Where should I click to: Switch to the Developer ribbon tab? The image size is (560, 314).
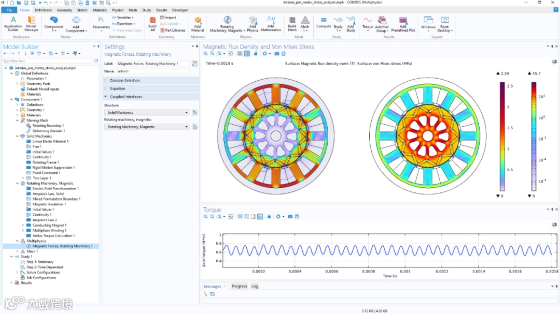tap(180, 10)
